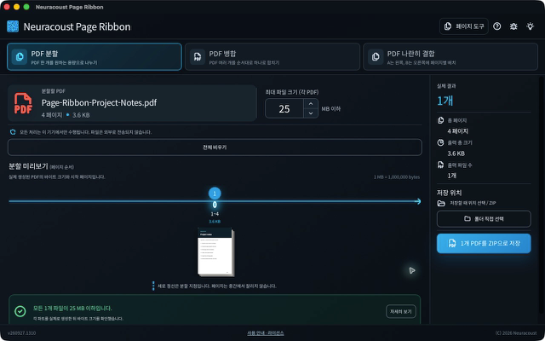This screenshot has width=545, height=341.
Task: Click the 1~4 page range label
Action: click(215, 214)
